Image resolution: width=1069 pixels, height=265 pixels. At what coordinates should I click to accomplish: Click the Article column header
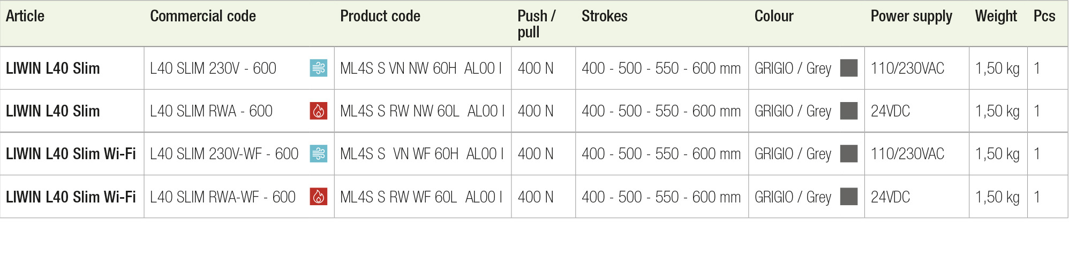pyautogui.click(x=25, y=16)
